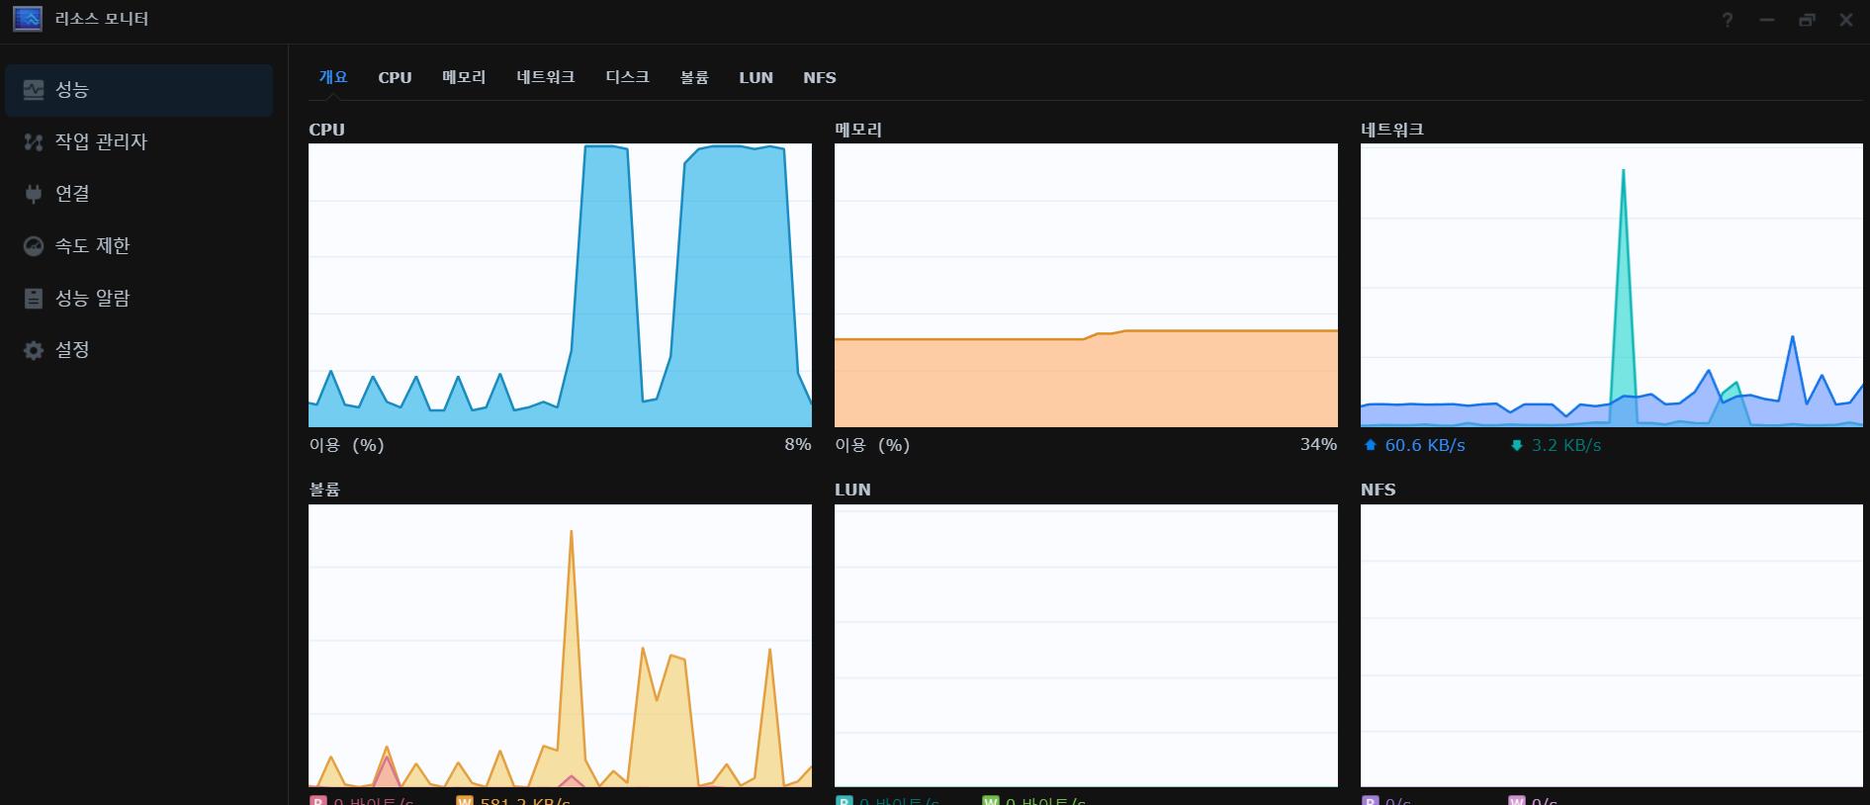
Task: Click the 리소스 모니터 app icon in title bar
Action: click(28, 19)
